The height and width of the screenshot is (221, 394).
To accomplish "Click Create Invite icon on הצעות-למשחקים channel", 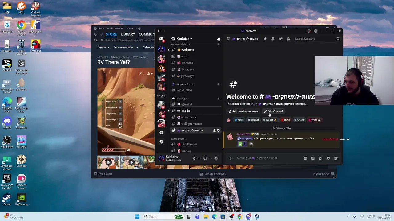I will 215,130.
